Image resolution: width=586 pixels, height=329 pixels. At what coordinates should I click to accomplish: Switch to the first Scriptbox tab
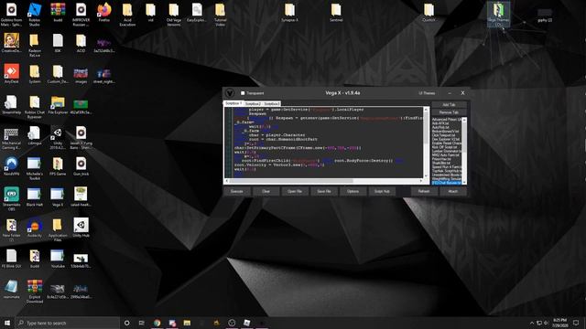click(233, 103)
